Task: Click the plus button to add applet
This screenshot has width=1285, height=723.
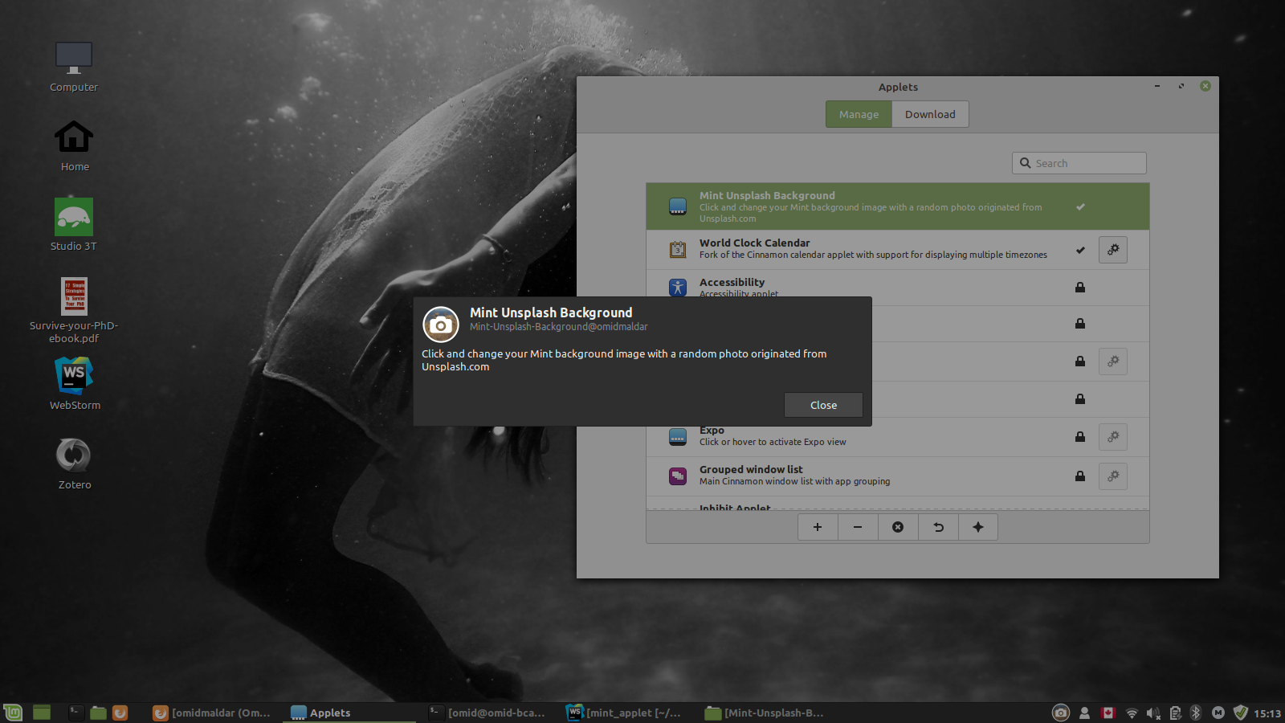Action: 818,527
